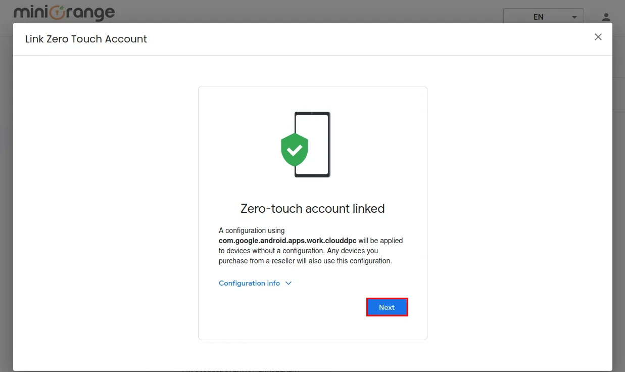
Task: Click the "mini" text of the logo
Action: [30, 12]
